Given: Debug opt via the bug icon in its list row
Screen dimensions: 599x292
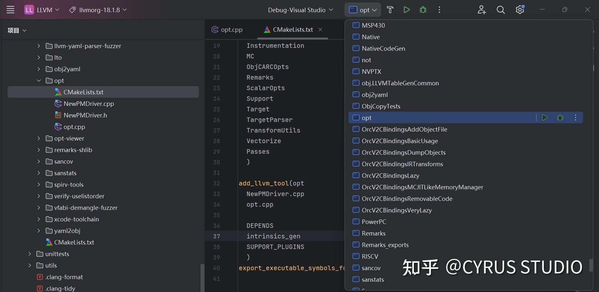Looking at the screenshot, I should point(560,117).
